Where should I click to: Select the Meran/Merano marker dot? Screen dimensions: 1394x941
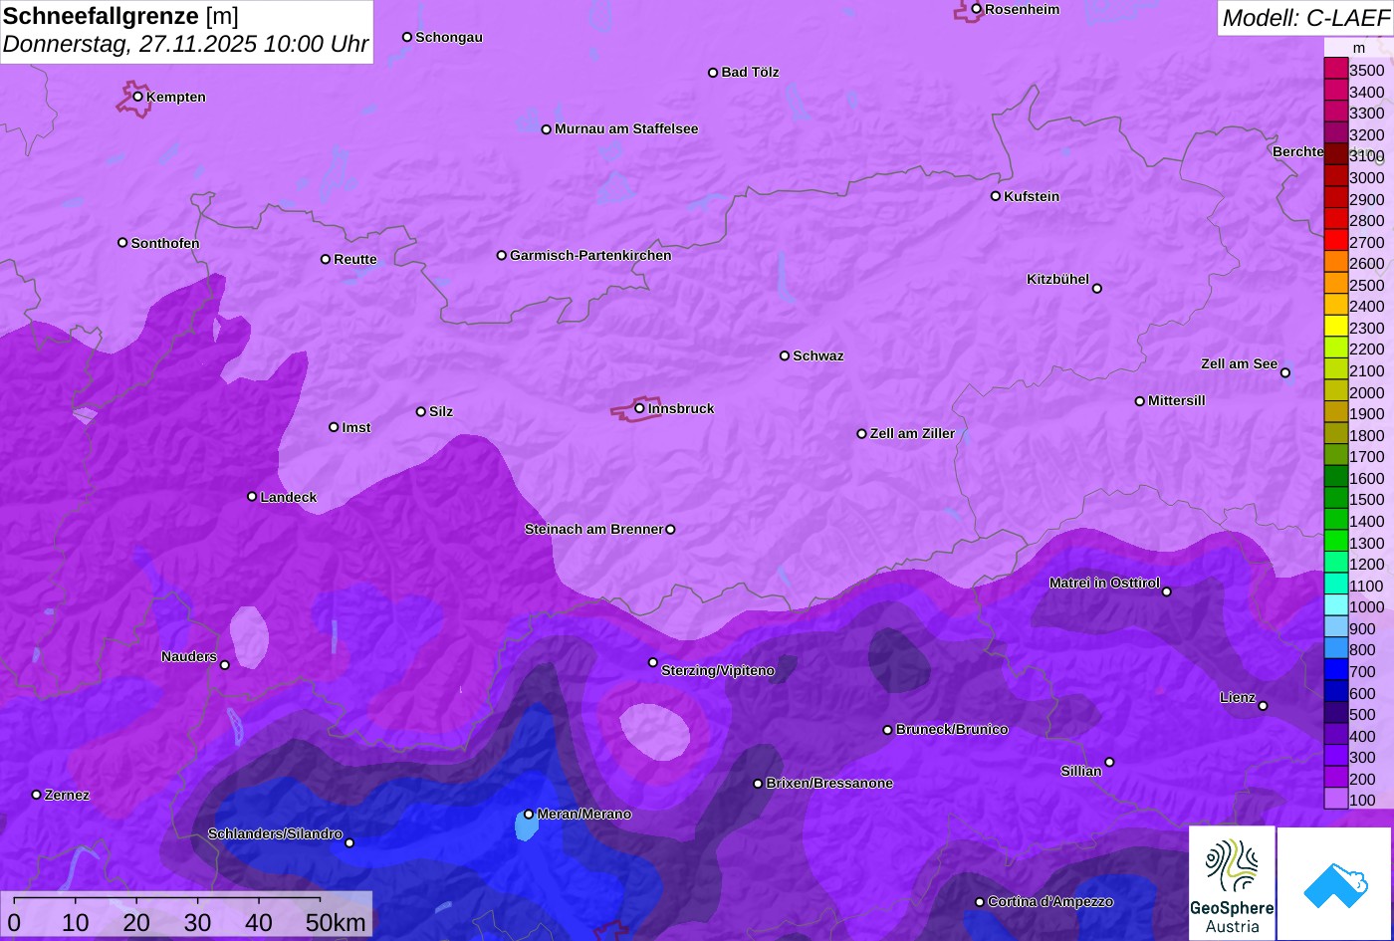coord(529,814)
